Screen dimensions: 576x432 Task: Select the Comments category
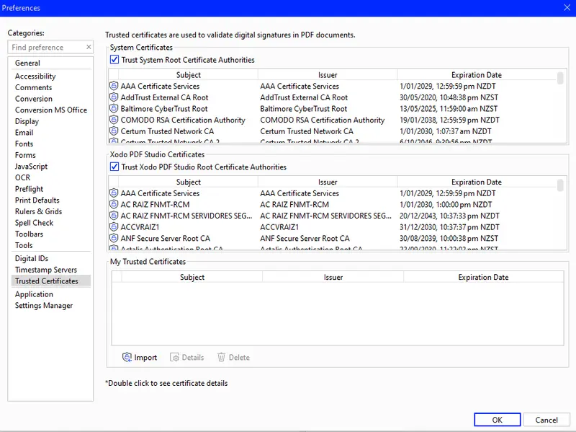pos(33,87)
